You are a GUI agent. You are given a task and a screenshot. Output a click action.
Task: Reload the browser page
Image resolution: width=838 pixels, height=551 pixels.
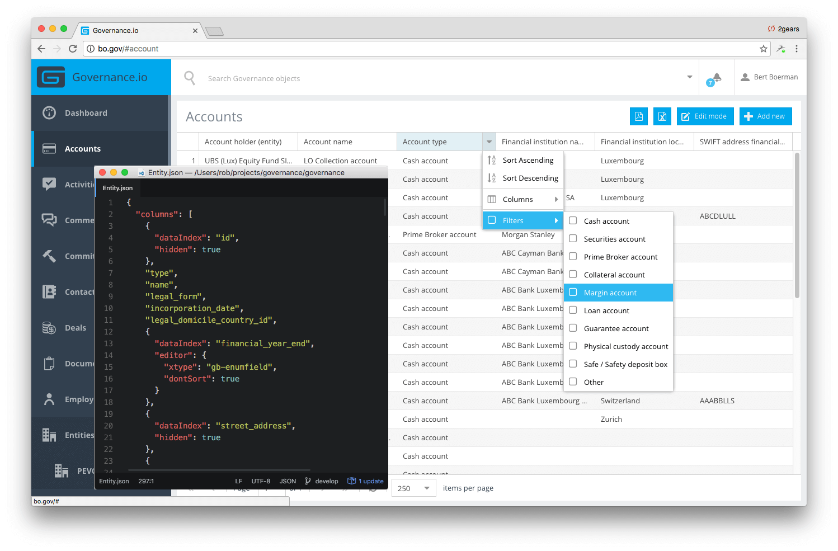click(73, 49)
